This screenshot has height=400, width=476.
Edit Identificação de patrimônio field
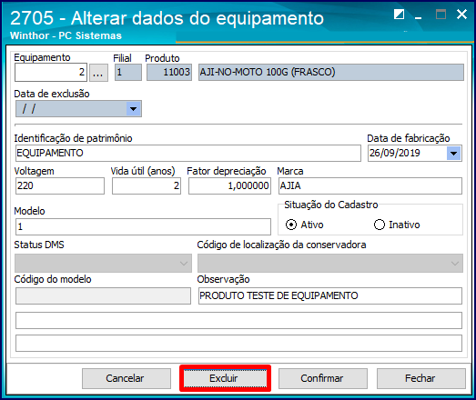pyautogui.click(x=188, y=153)
